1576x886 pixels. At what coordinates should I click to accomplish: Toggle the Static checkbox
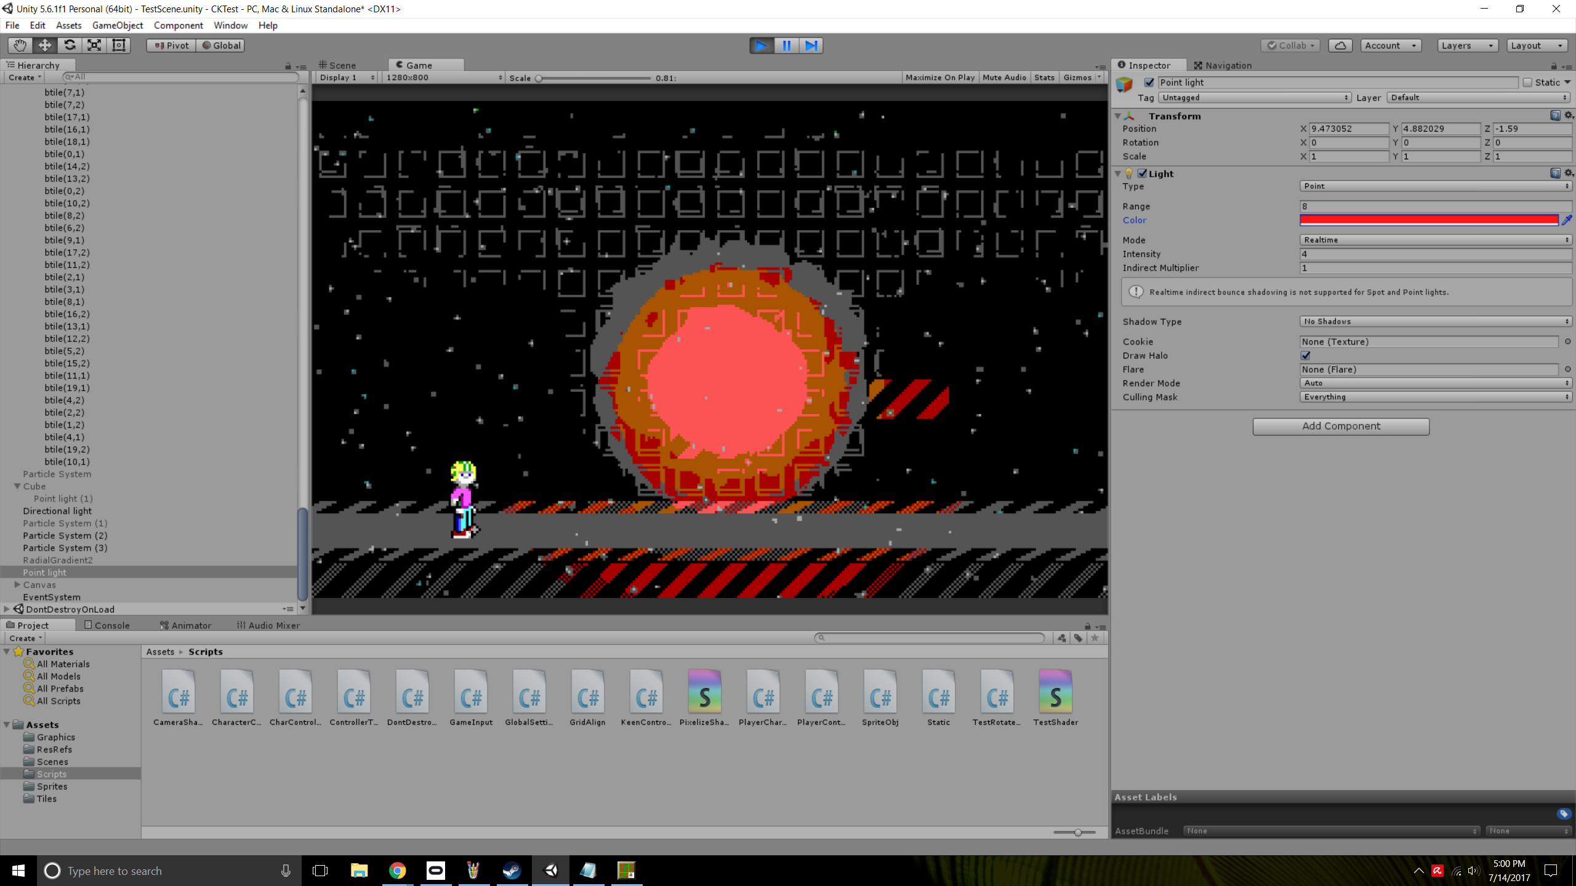(x=1527, y=82)
